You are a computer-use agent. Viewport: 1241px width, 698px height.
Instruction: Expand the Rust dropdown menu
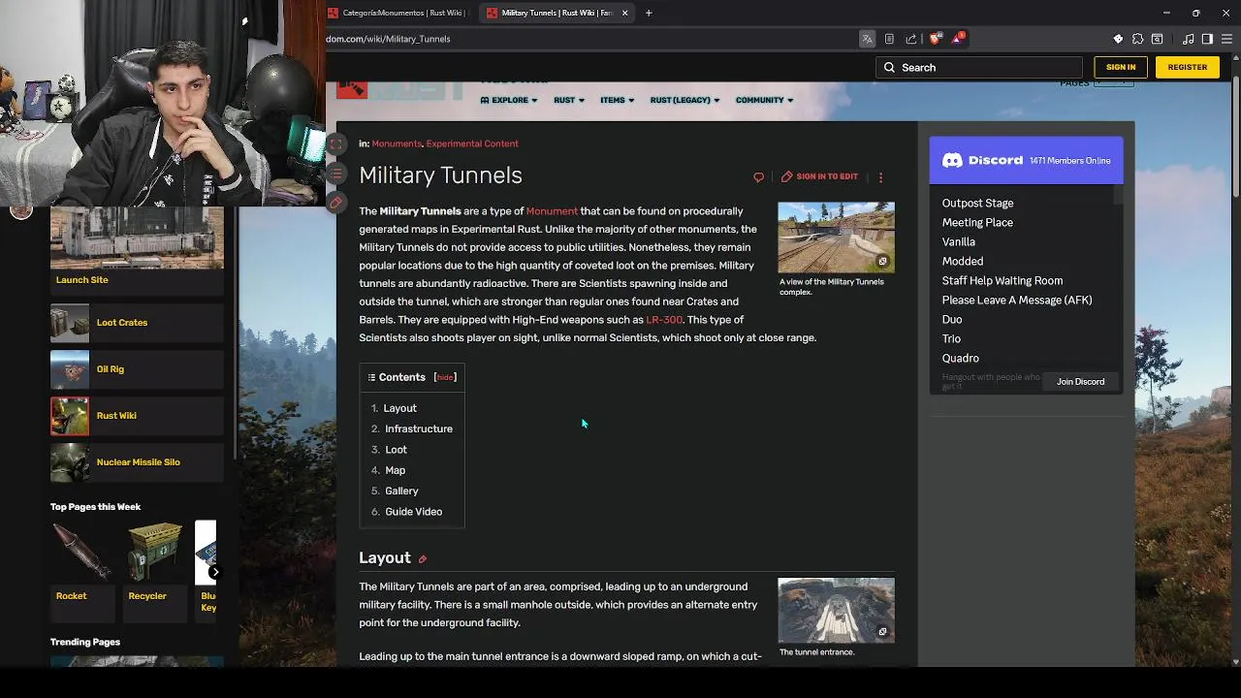(569, 100)
